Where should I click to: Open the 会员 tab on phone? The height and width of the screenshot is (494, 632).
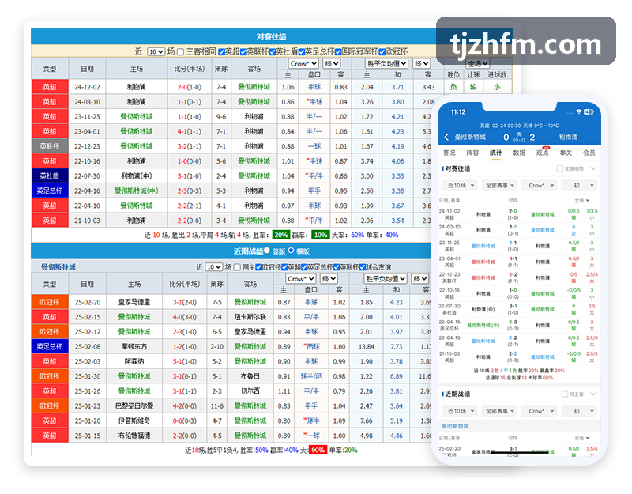point(589,153)
